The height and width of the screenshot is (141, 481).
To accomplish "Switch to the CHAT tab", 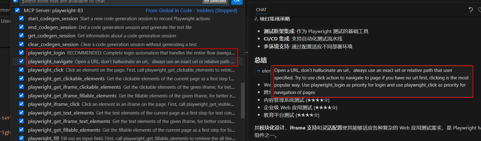I will click(261, 10).
